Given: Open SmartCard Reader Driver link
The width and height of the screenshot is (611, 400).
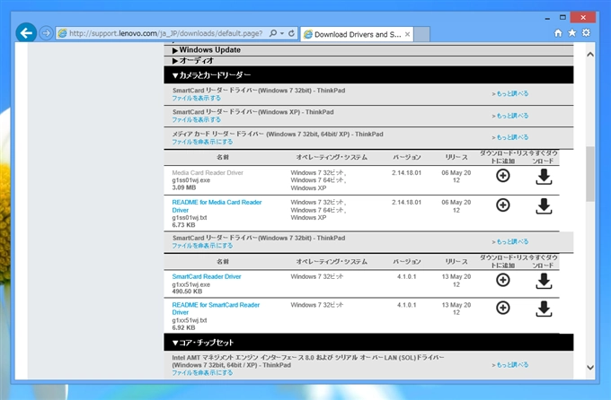Looking at the screenshot, I should (207, 276).
